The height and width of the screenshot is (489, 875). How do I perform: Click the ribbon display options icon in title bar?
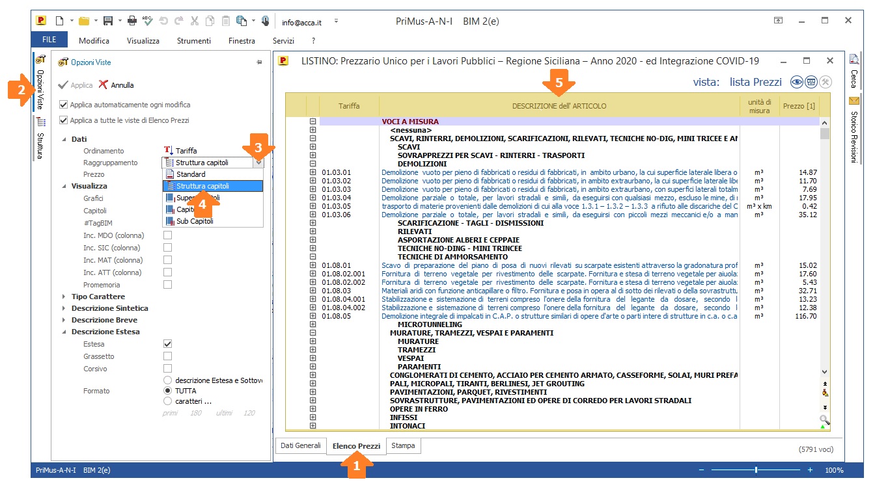[x=778, y=21]
